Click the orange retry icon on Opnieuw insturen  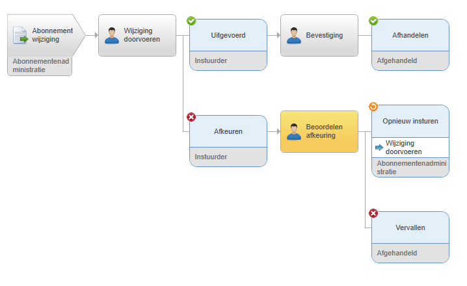click(x=373, y=106)
